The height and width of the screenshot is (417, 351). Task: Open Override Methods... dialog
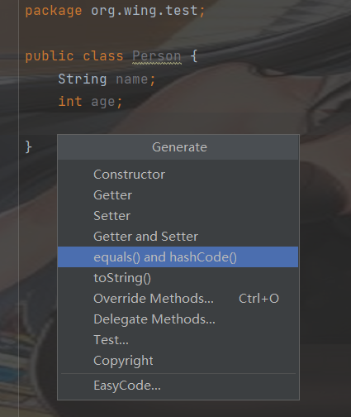[x=178, y=299]
